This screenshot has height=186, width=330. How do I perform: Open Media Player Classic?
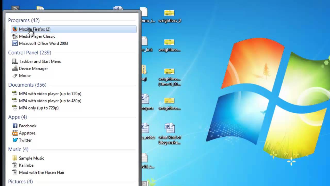[x=37, y=36]
